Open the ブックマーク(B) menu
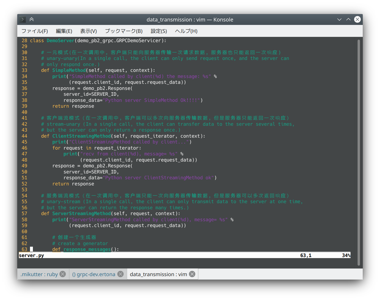 pos(124,31)
